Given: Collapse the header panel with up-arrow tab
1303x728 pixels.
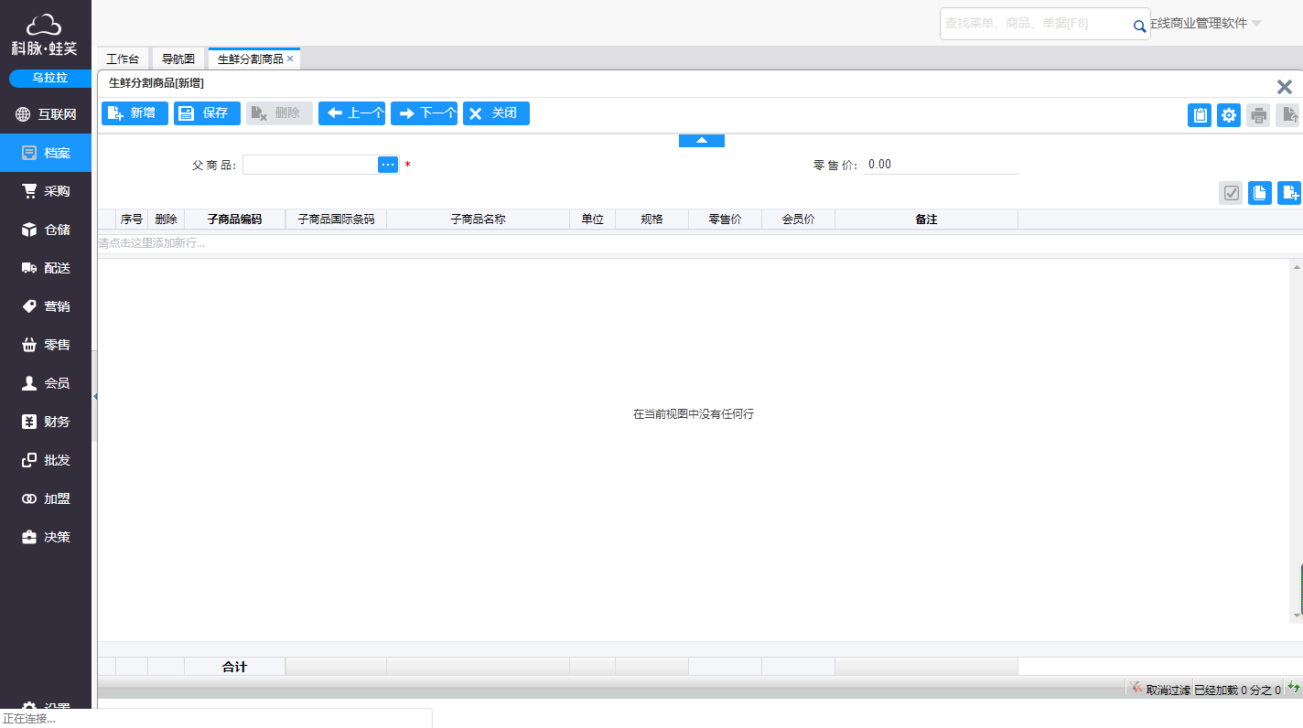Looking at the screenshot, I should coord(702,141).
